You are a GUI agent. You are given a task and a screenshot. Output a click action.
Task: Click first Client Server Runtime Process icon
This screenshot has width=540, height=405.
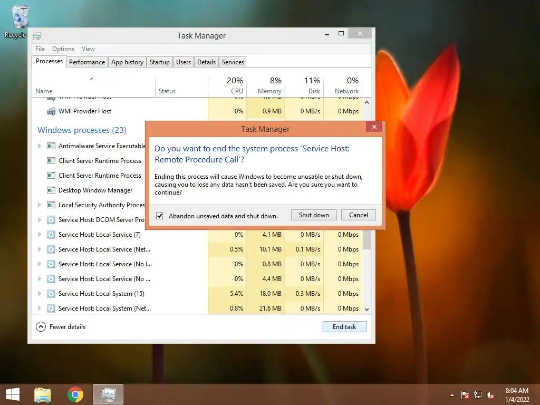click(51, 161)
